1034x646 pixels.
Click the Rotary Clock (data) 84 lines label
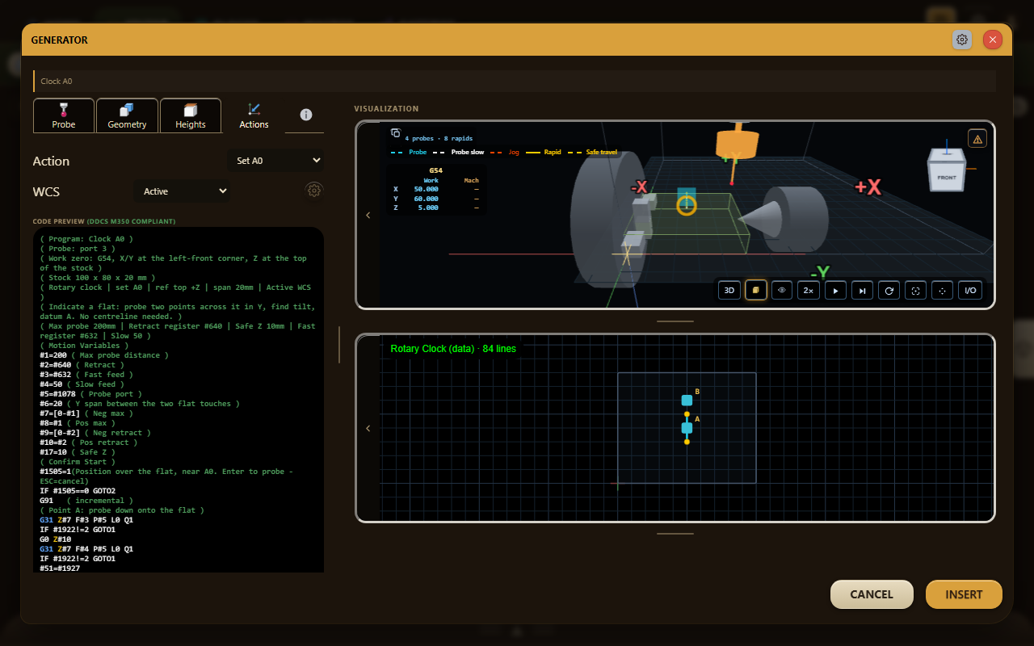(x=453, y=349)
